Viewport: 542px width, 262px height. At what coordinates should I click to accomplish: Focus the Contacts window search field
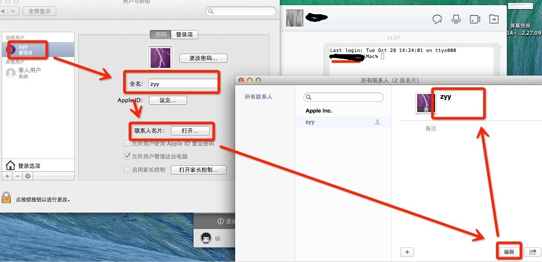point(343,97)
